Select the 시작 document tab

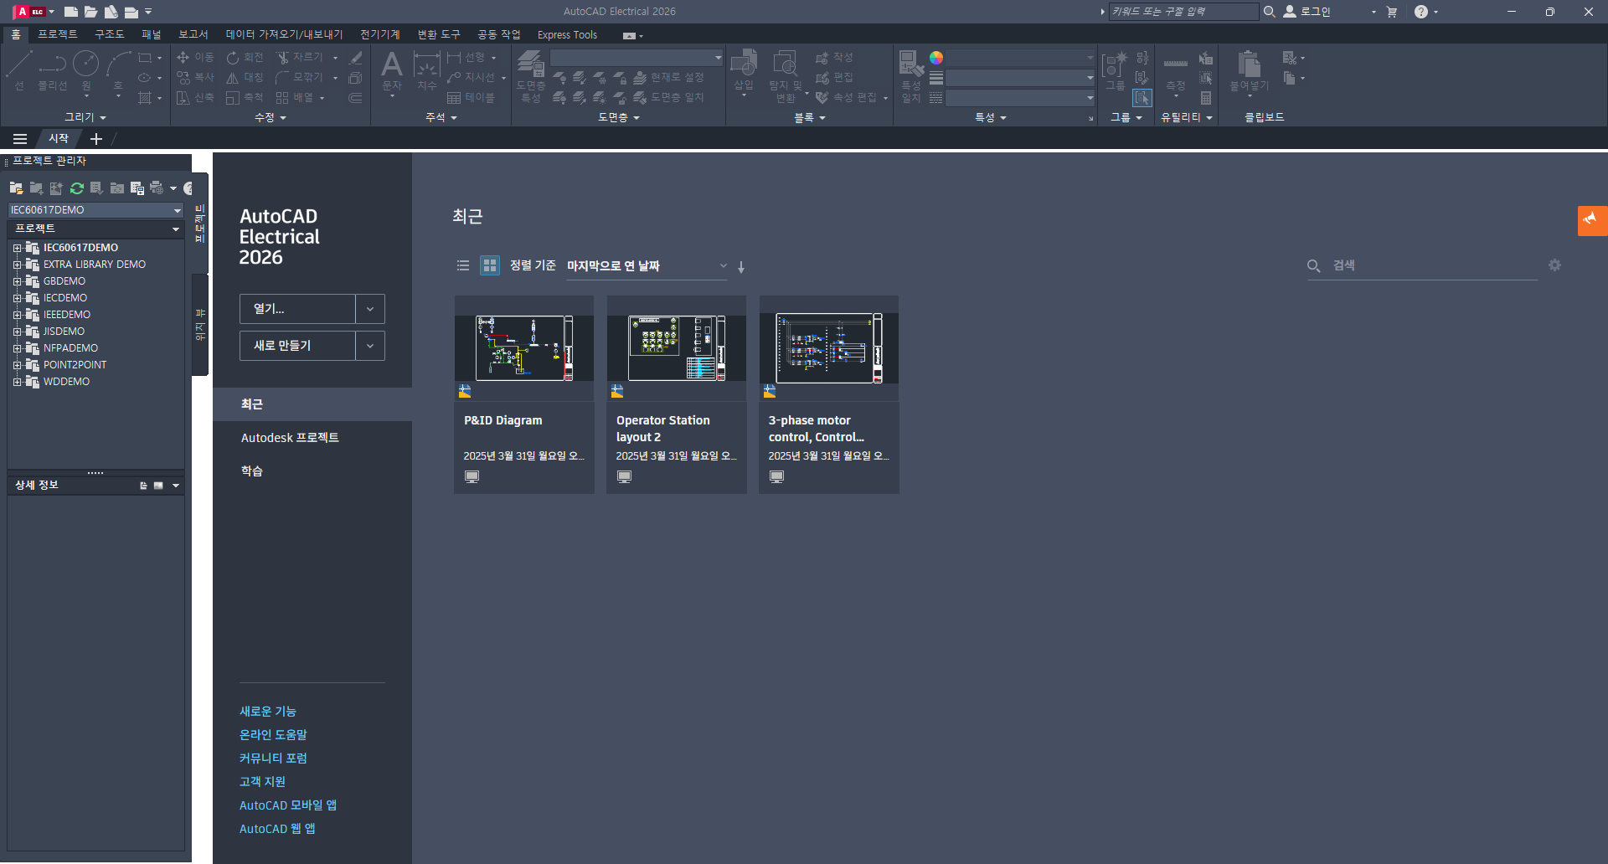pyautogui.click(x=59, y=138)
